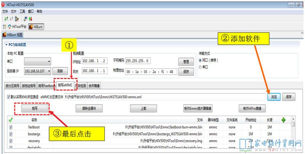This screenshot has height=154, width=305.
Task: Select the 串口 transfer mode radio
Action: (x=200, y=67)
